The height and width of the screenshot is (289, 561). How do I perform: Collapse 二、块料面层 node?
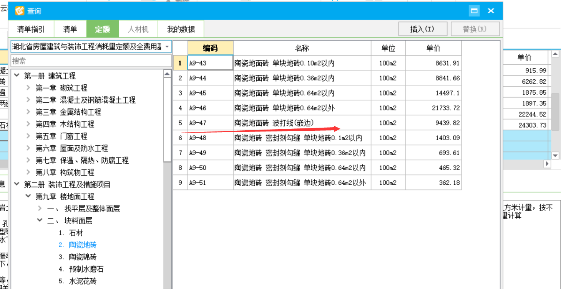pos(40,220)
